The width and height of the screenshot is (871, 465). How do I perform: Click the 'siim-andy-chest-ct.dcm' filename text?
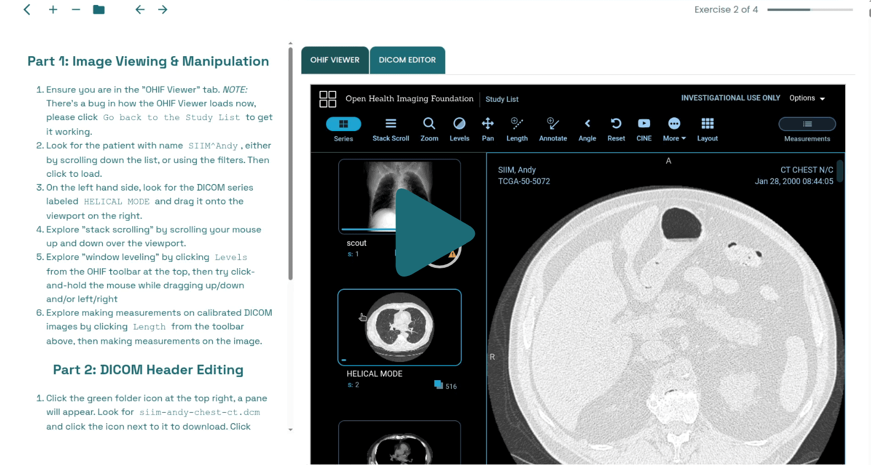[199, 412]
